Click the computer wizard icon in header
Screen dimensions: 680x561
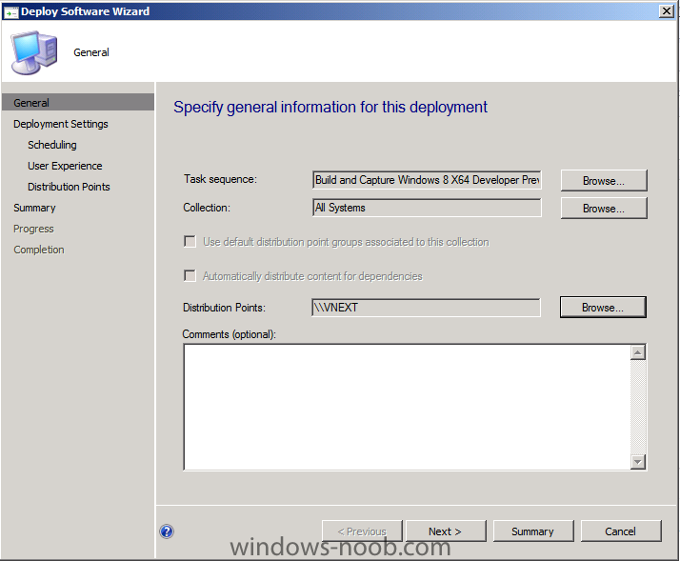click(34, 52)
